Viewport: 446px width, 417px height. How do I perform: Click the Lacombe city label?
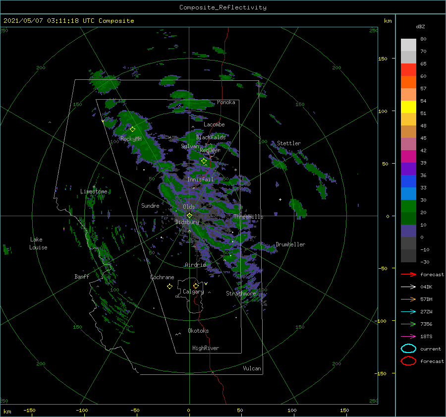pos(214,124)
